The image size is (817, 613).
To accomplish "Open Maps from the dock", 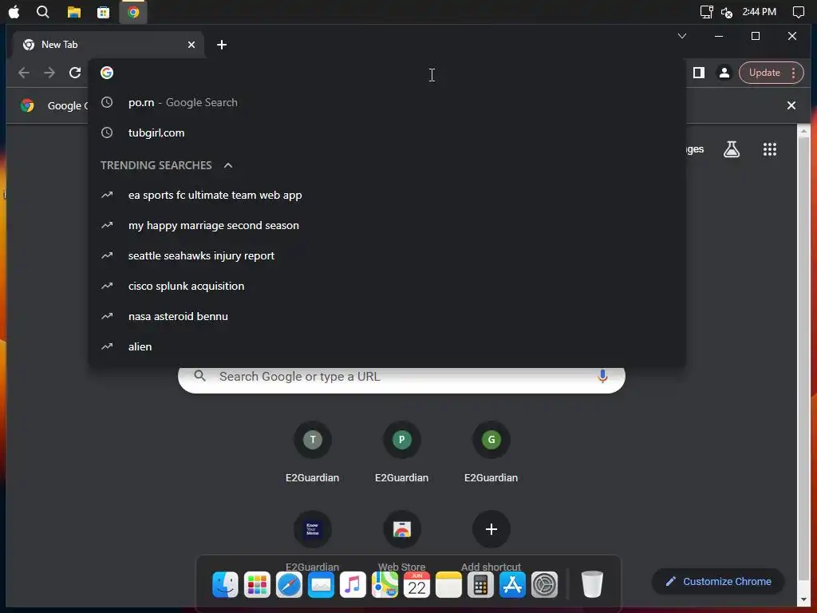I will coord(385,585).
